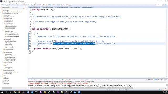The height and width of the screenshot is (94, 168).
Task: Select ListenerClass.java in Project Explorer
Action: (x=10, y=25)
